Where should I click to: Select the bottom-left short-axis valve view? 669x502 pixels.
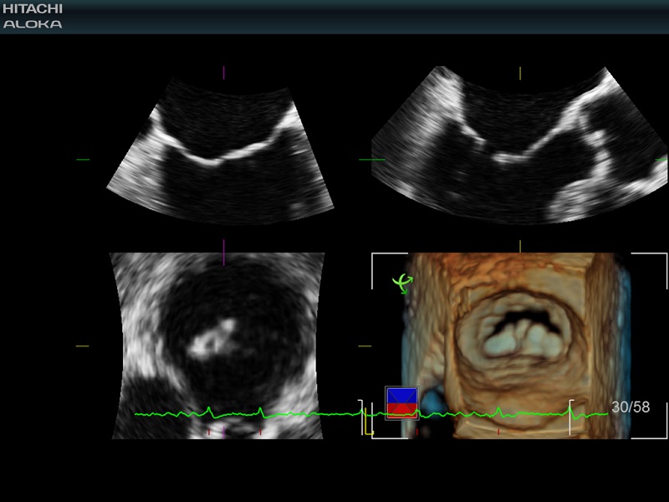[217, 343]
